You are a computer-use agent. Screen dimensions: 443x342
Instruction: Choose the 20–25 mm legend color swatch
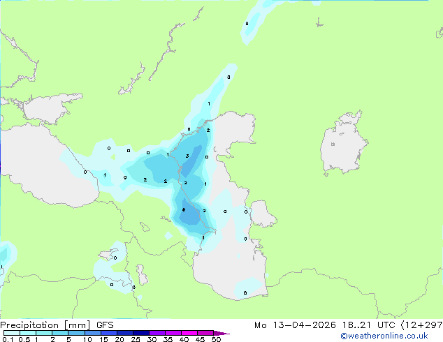[x=124, y=333]
